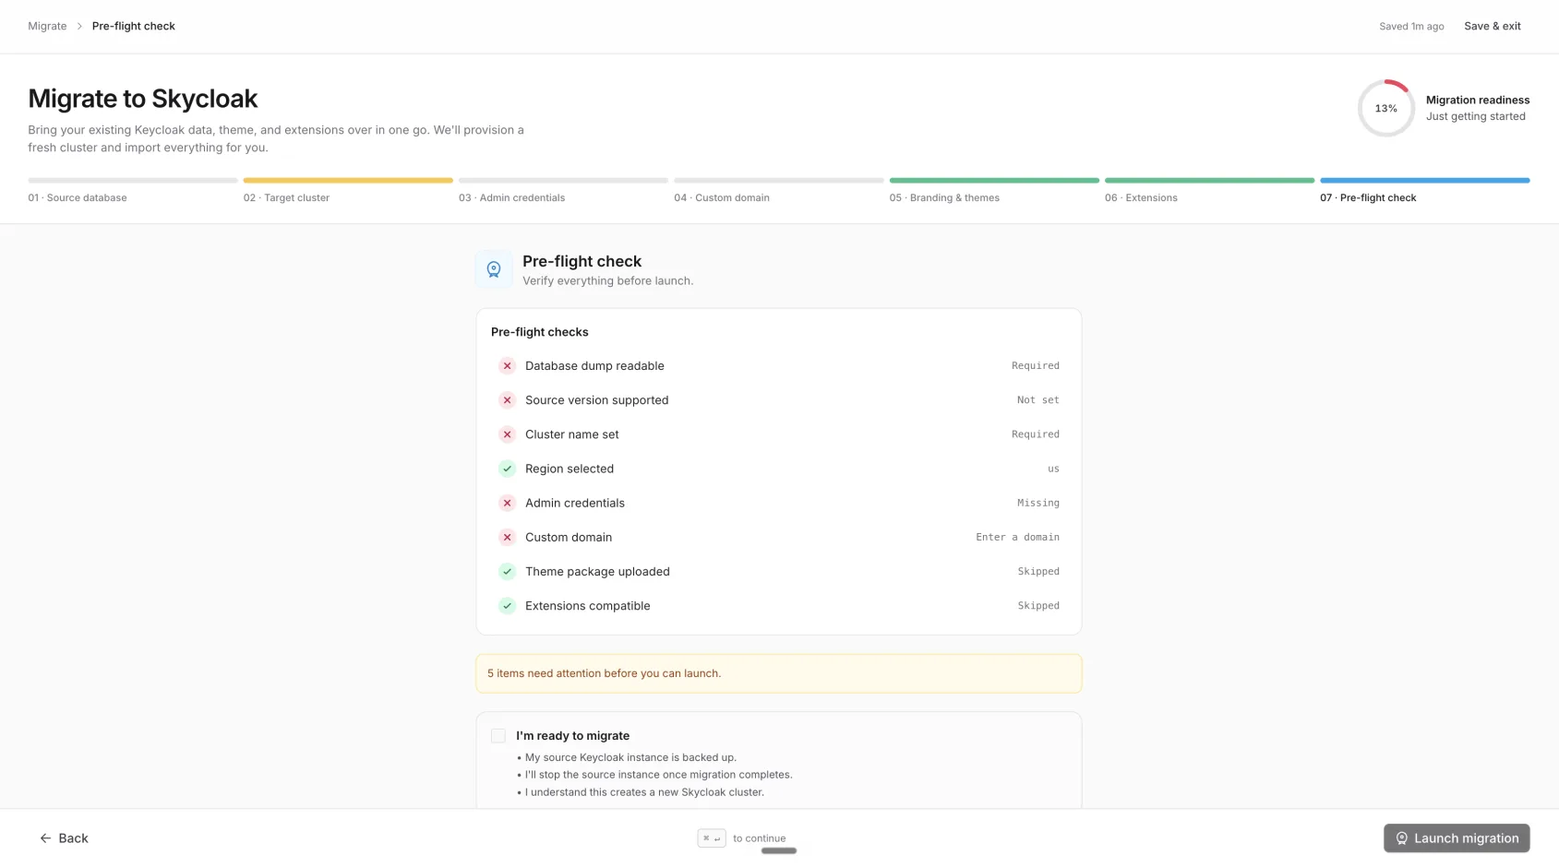Open step 02 Target cluster
This screenshot has width=1559, height=867.
348,191
